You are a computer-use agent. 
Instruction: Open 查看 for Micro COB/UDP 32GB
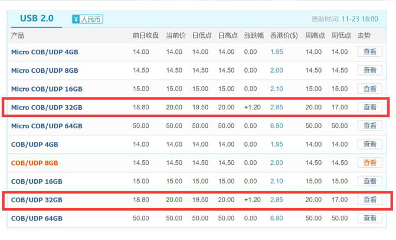(x=369, y=108)
